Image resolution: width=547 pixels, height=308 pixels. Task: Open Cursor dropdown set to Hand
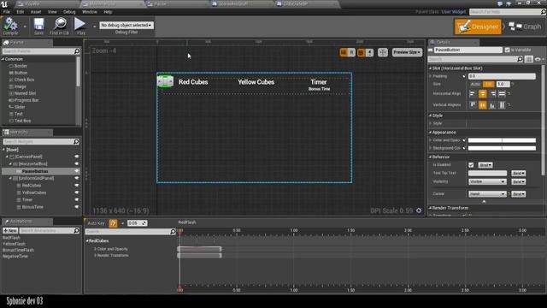pos(487,194)
